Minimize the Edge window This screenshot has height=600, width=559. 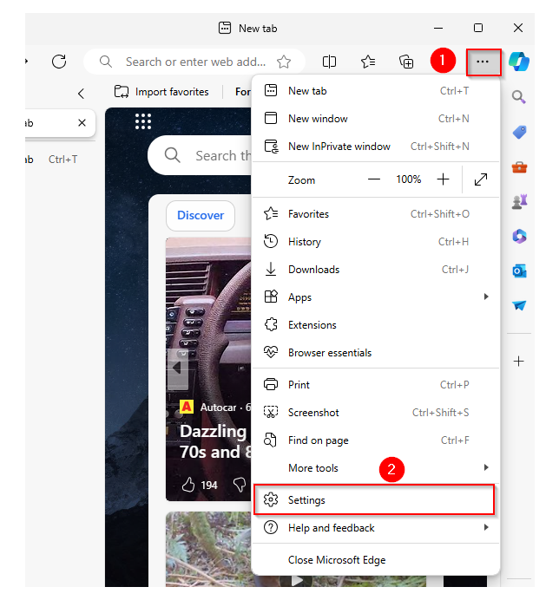click(438, 28)
